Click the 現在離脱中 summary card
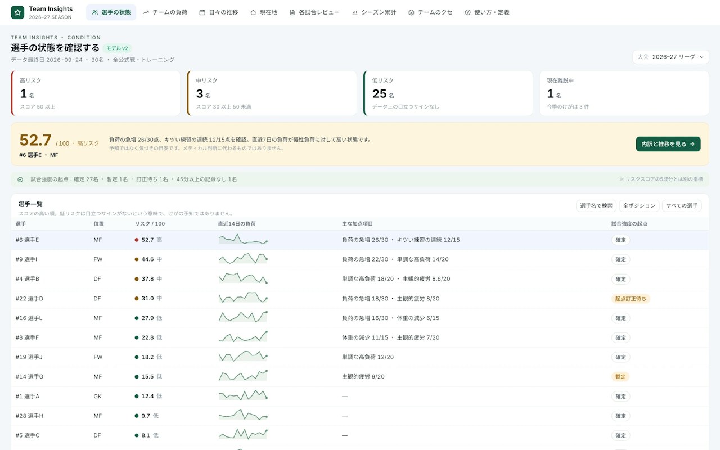This screenshot has height=450, width=720. point(624,93)
